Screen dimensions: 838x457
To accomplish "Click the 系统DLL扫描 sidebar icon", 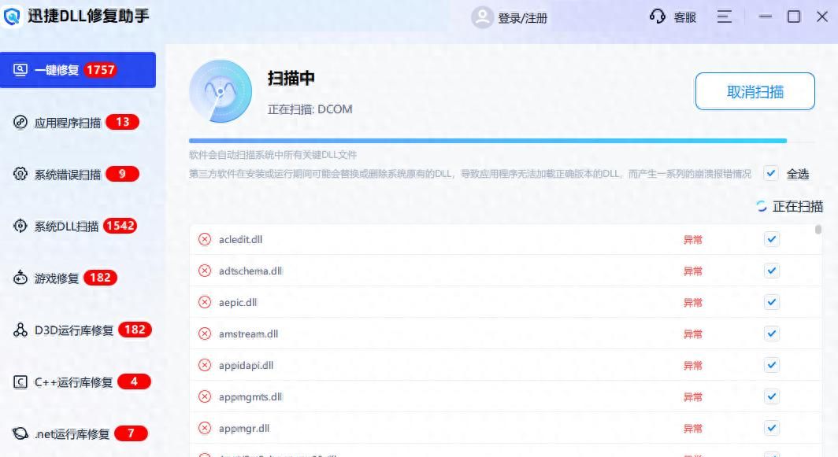I will coord(20,227).
